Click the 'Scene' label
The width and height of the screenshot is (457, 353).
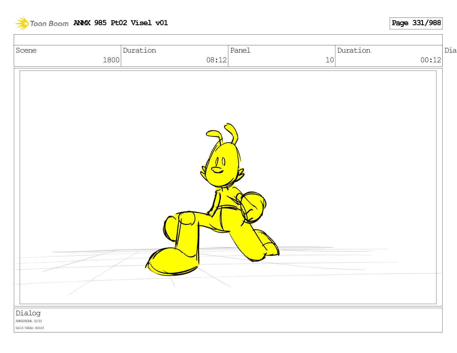pos(26,50)
